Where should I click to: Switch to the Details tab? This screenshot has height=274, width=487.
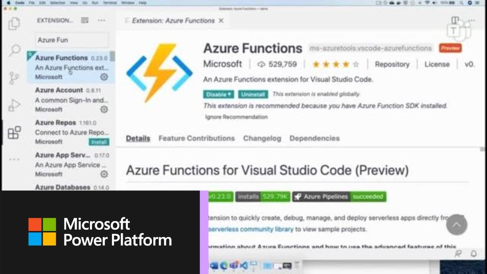[x=138, y=138]
